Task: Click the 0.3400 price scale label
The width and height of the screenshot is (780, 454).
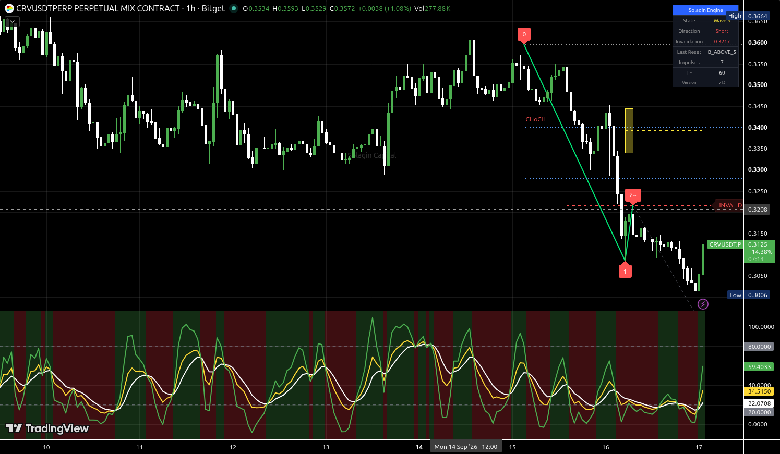Action: pos(758,128)
